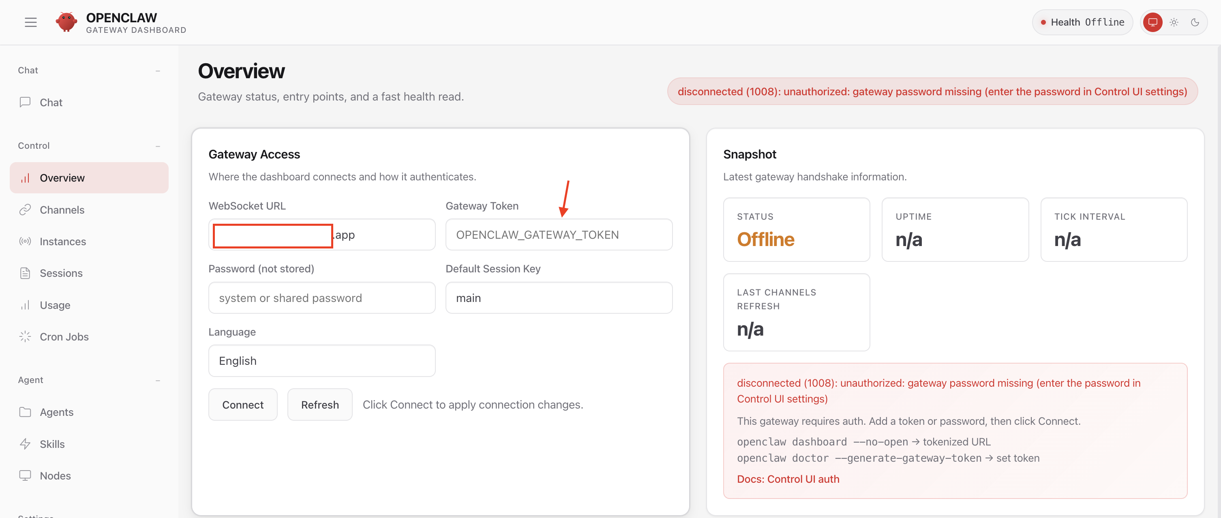Click the hamburger menu icon
The width and height of the screenshot is (1221, 518).
point(31,22)
